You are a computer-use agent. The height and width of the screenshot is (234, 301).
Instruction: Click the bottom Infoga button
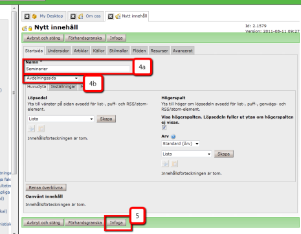click(x=116, y=222)
